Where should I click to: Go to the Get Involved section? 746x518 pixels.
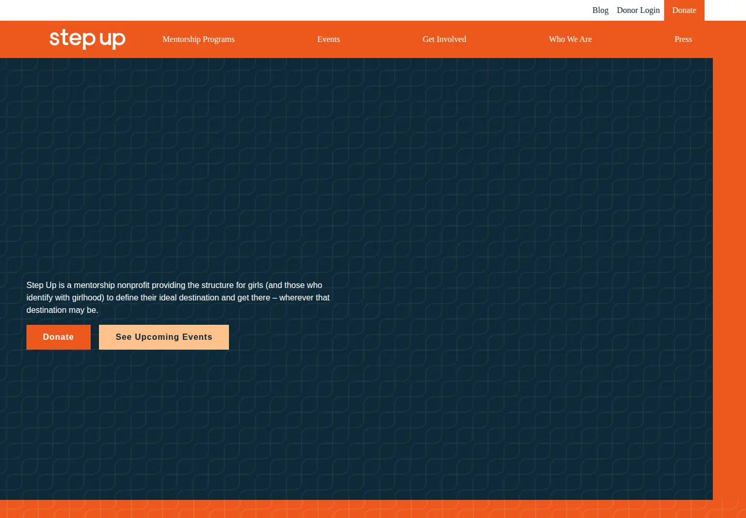click(444, 39)
